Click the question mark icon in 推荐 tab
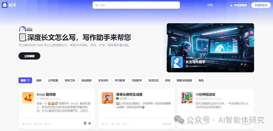Image resolution: width=273 pixels, height=131 pixels. [28, 81]
